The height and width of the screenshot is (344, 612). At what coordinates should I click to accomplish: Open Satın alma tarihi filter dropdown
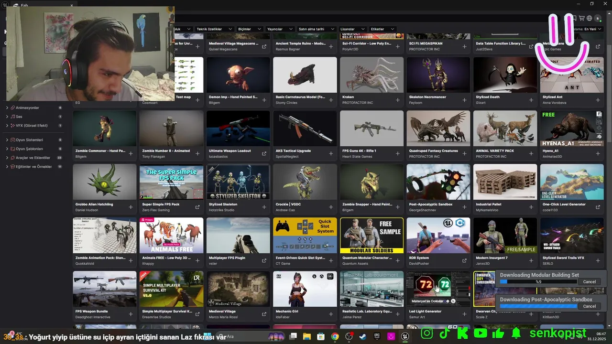point(317,29)
